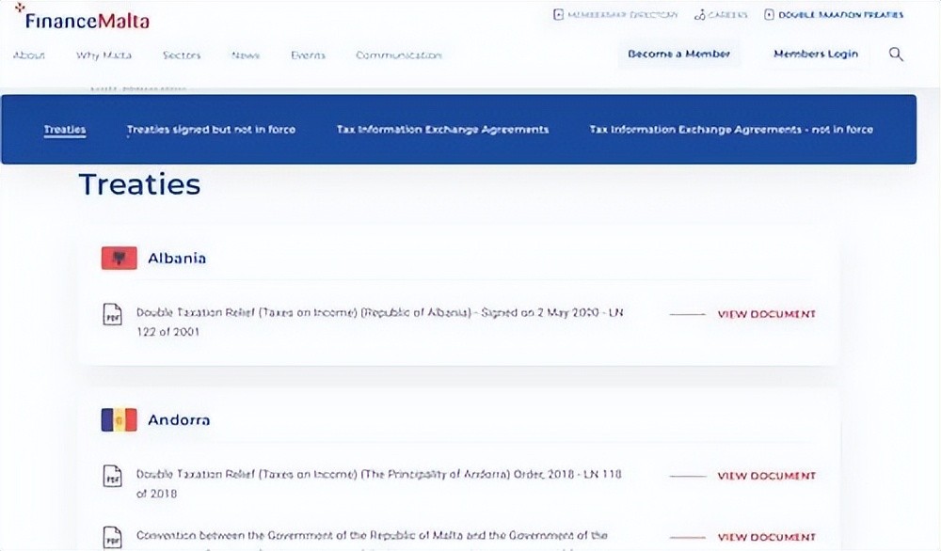The height and width of the screenshot is (551, 941).
Task: Expand the Why Malta menu
Action: tap(104, 55)
